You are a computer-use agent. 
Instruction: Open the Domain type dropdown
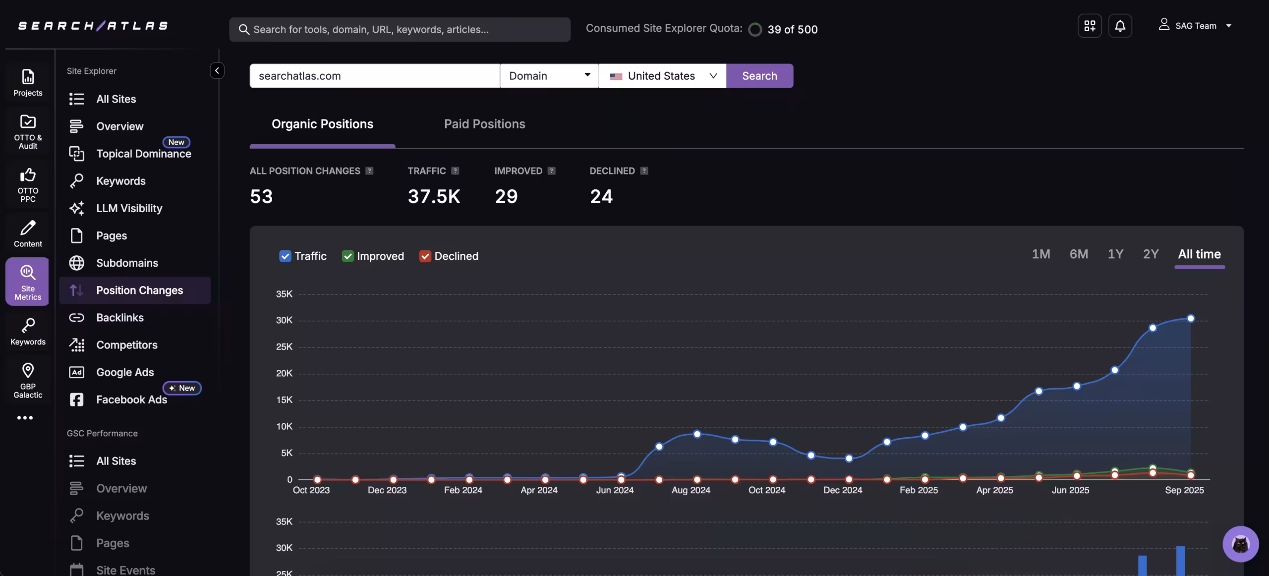coord(549,76)
